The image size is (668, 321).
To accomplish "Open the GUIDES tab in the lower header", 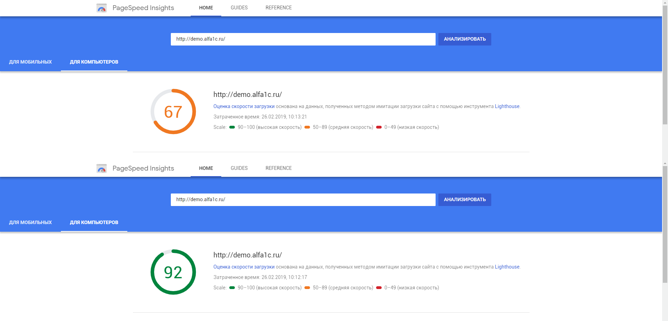I will tap(239, 168).
